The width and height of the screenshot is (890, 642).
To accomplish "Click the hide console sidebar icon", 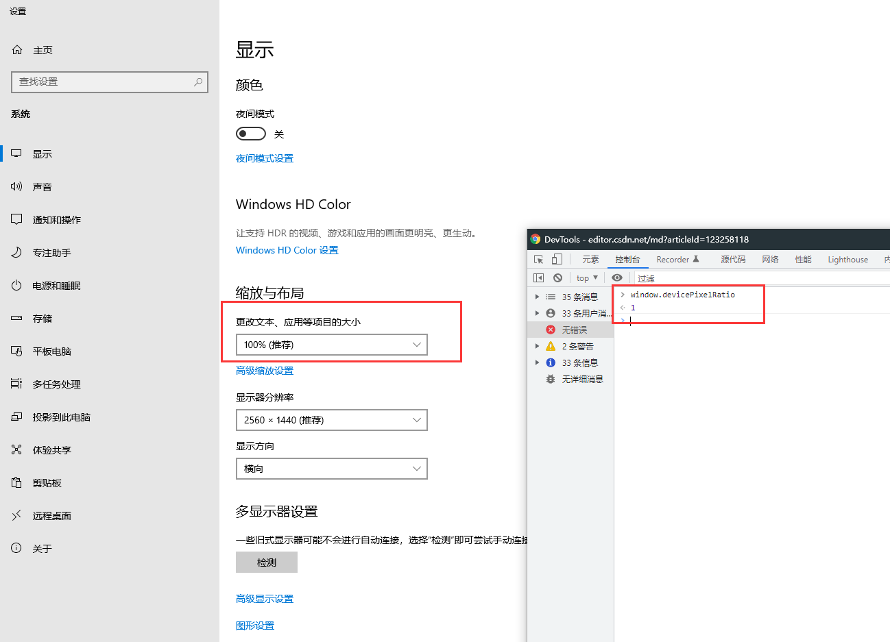I will click(538, 277).
